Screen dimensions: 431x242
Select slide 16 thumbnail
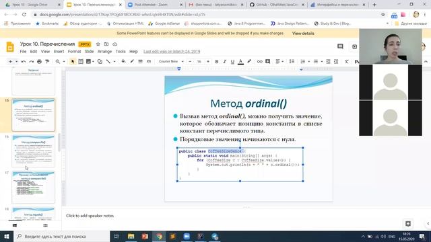(x=33, y=151)
